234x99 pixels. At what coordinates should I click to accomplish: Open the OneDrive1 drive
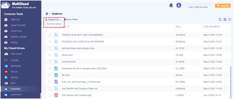[x=16, y=95]
